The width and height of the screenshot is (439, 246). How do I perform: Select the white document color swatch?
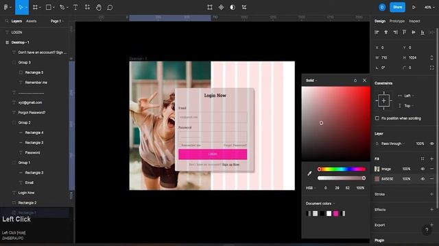(329, 214)
